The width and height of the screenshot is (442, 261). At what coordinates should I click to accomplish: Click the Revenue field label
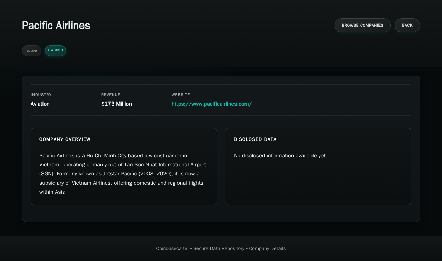(x=110, y=95)
